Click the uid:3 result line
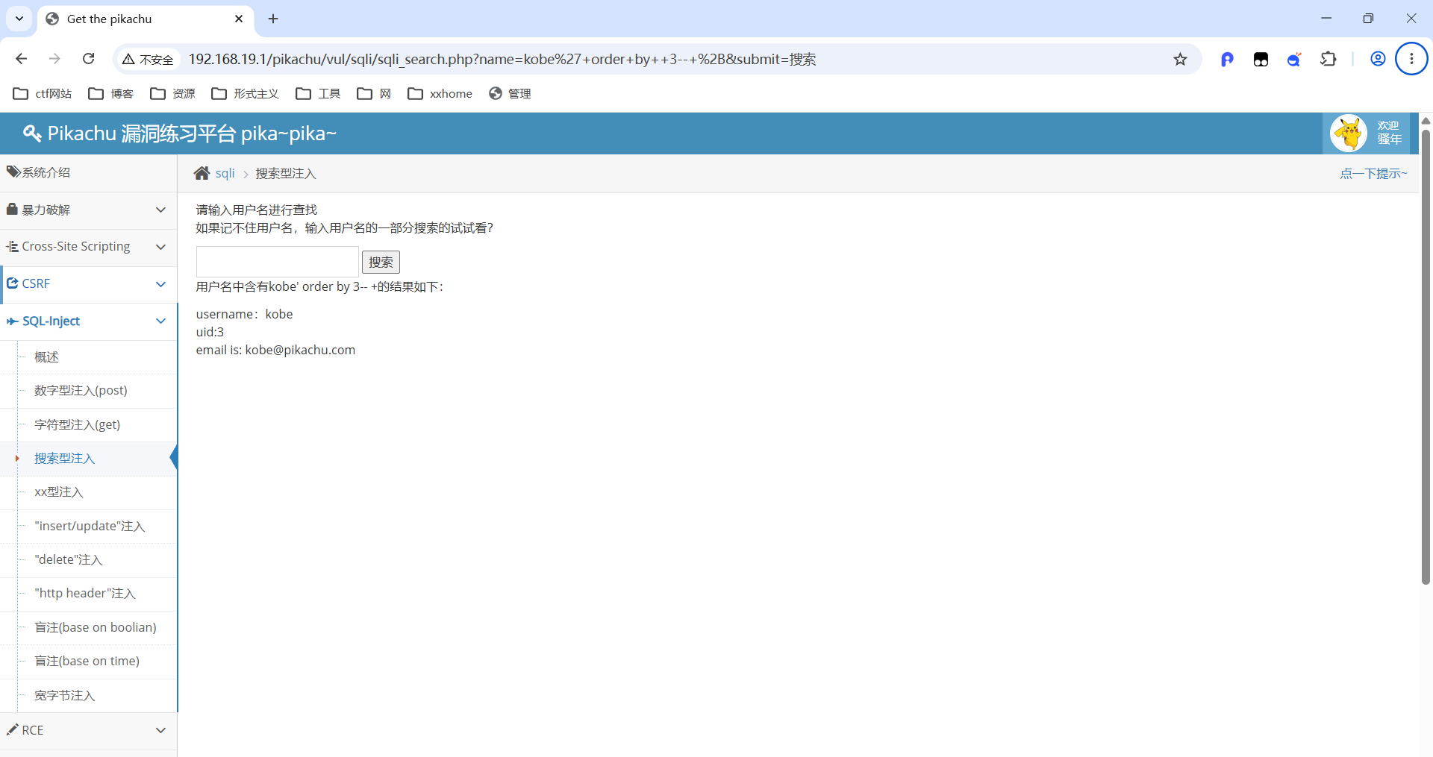1433x757 pixels. click(210, 332)
